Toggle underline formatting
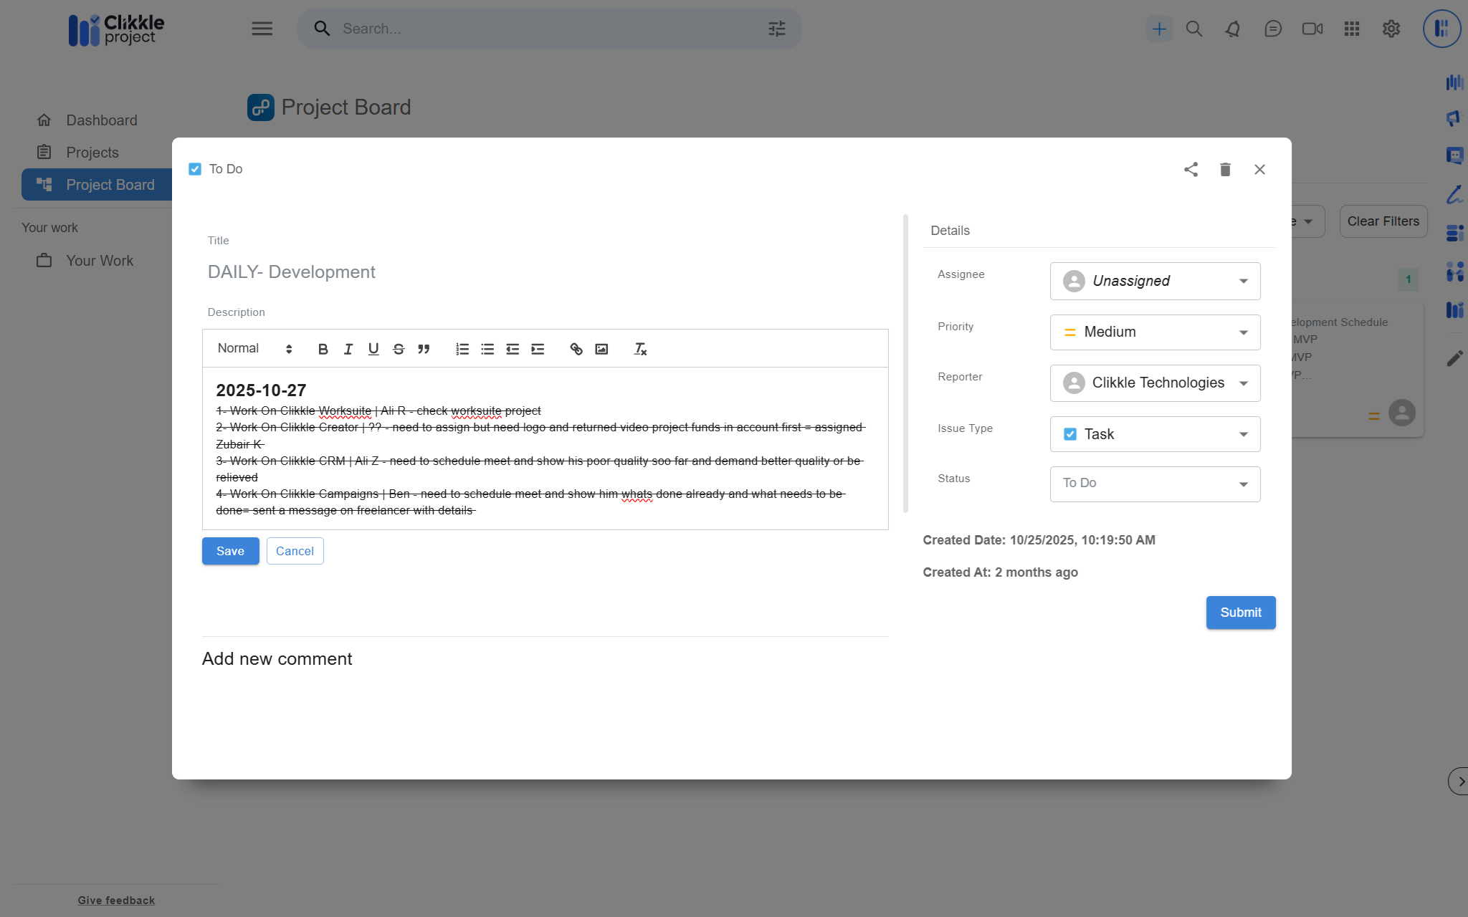This screenshot has height=917, width=1468. [373, 349]
